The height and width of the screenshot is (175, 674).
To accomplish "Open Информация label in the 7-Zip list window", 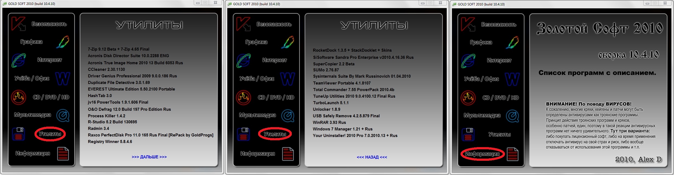I will click(x=33, y=153).
